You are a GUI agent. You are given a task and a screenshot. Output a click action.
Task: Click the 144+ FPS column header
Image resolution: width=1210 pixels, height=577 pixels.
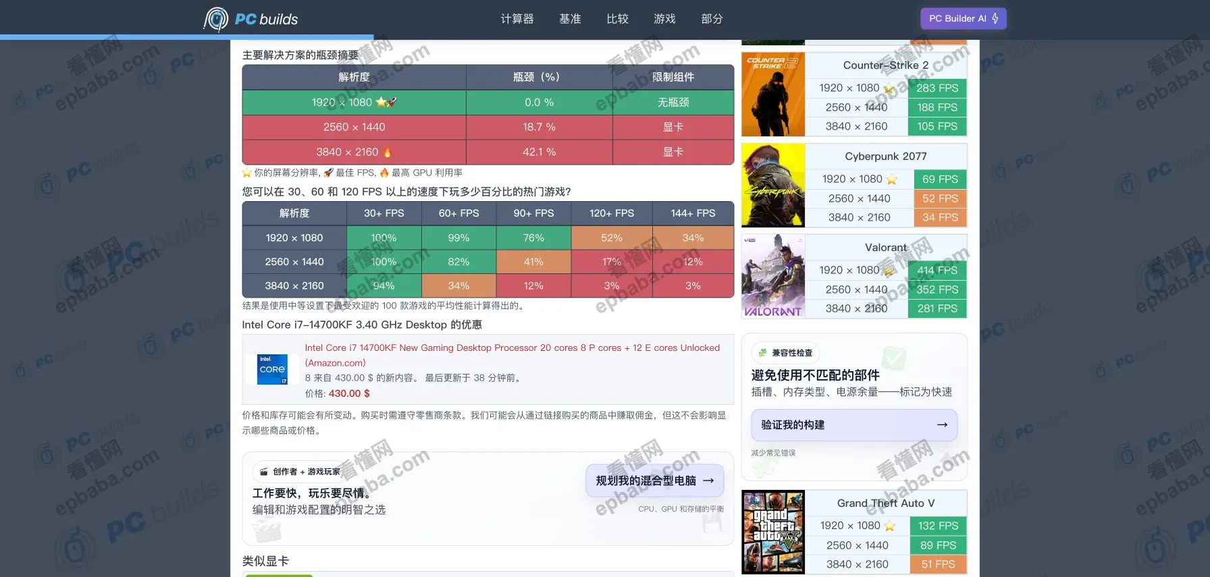(693, 213)
